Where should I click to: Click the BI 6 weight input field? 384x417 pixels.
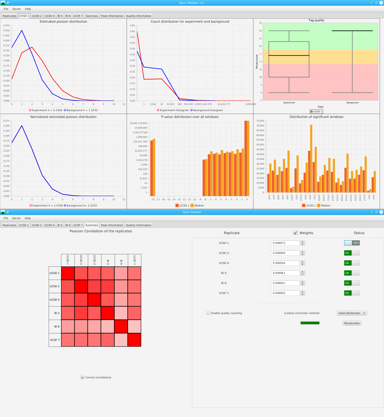285,283
